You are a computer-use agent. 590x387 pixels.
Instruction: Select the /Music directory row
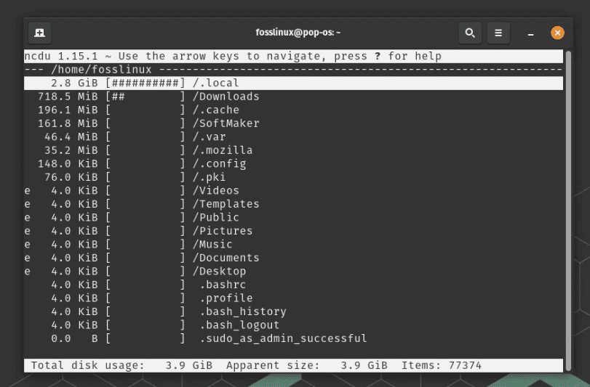tap(293, 245)
